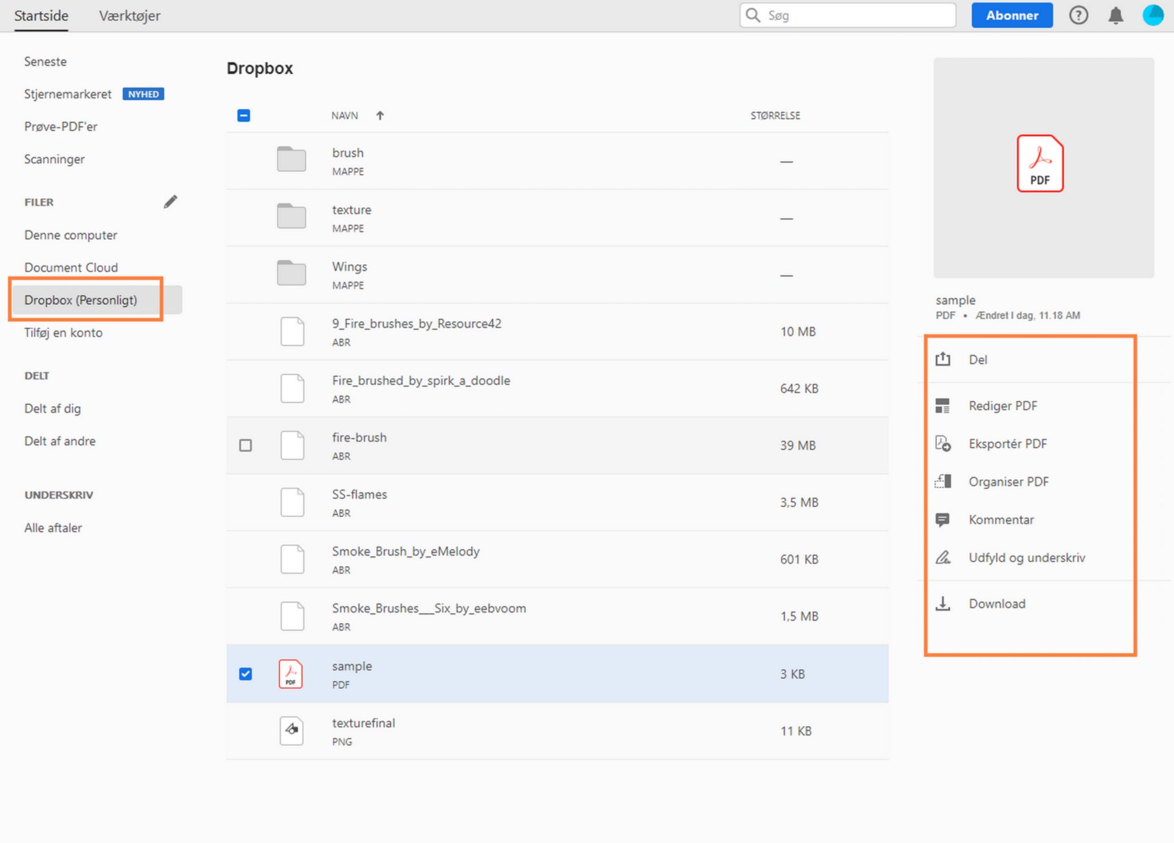Screen dimensions: 1174x843
Task: Open the Wings folder
Action: (x=350, y=267)
